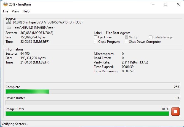Minimize the ImgBurn window
This screenshot has height=127, width=184.
tap(153, 4)
